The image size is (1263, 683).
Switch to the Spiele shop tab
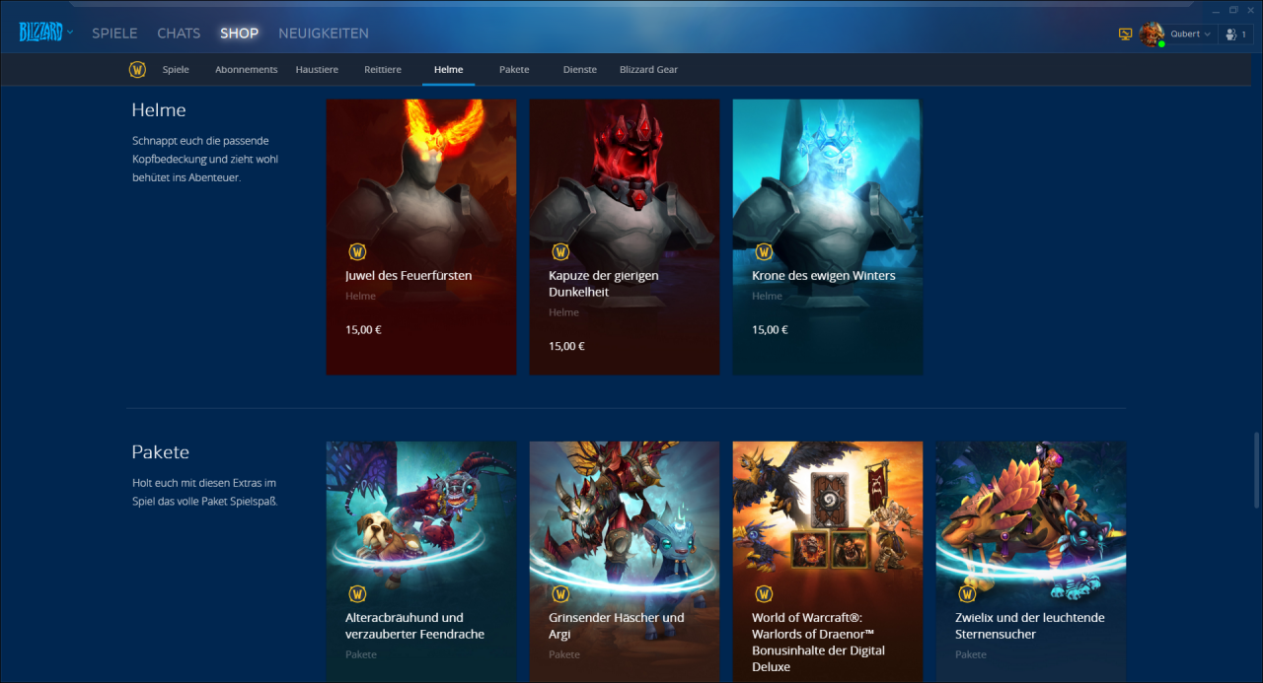tap(176, 69)
